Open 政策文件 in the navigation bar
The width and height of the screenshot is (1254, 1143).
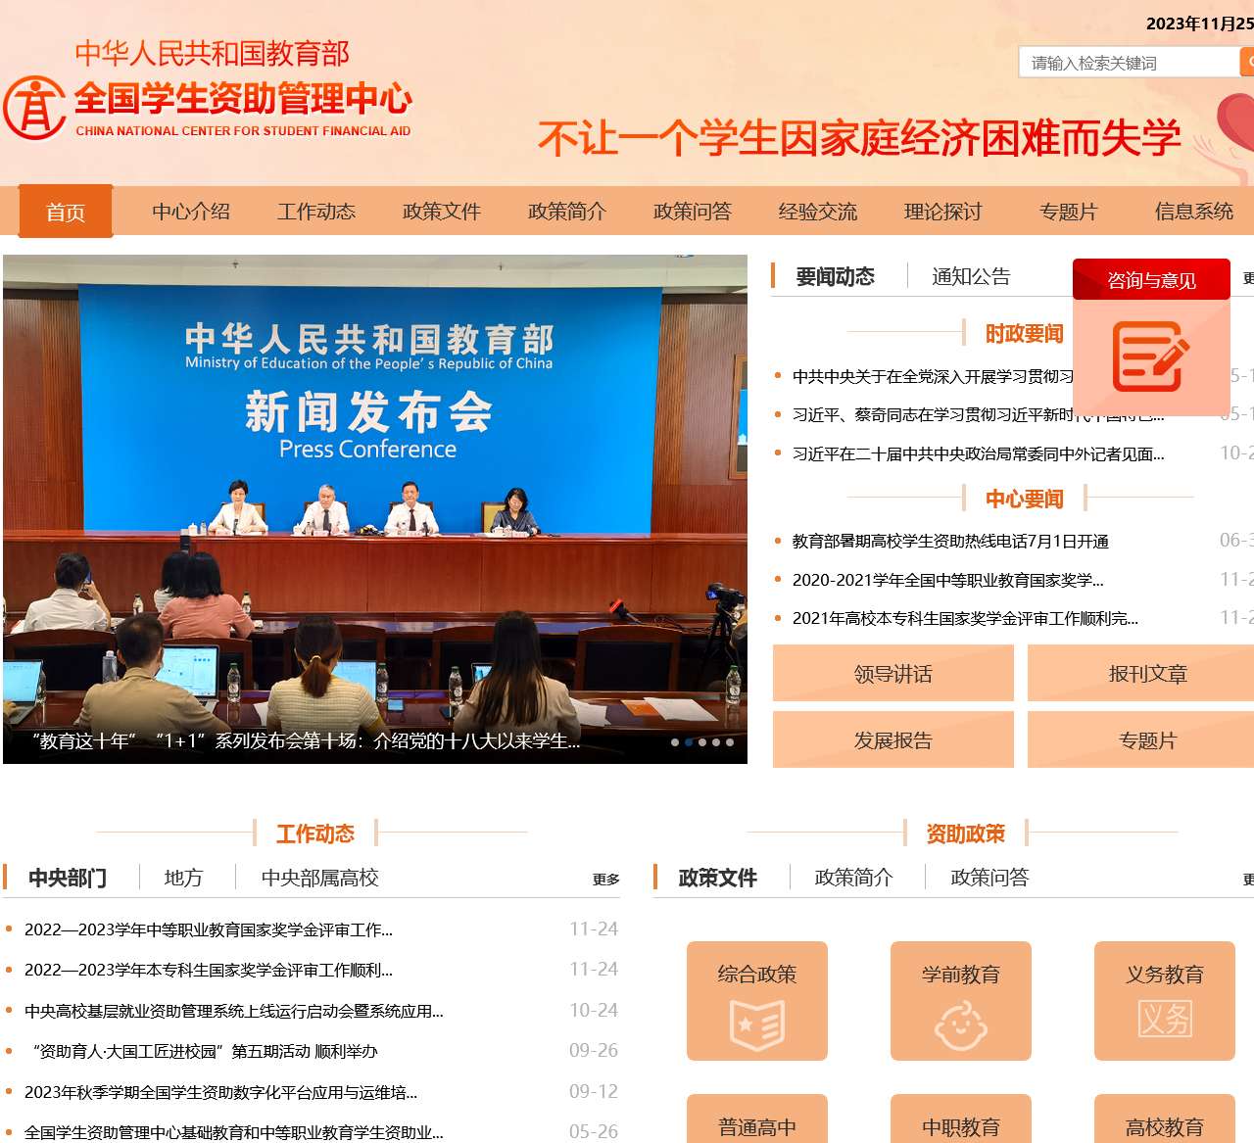(x=442, y=212)
